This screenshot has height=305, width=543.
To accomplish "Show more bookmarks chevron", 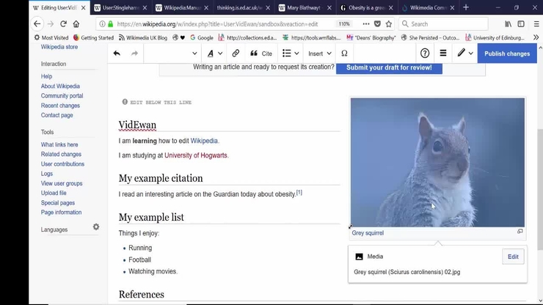I will (x=536, y=37).
